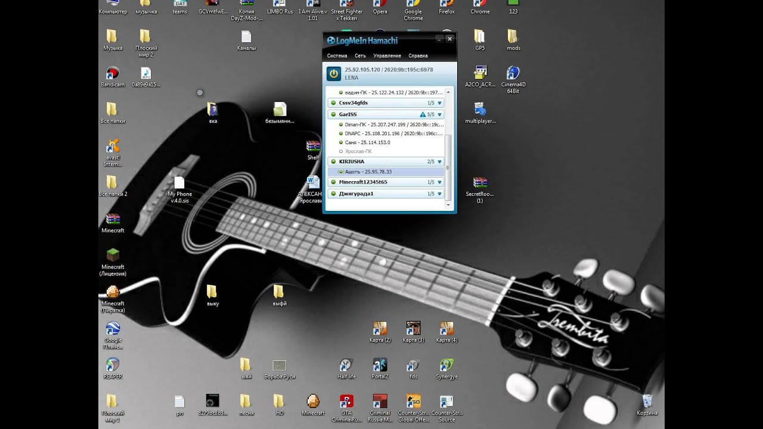Select the Карта (2) shortcut
The height and width of the screenshot is (429, 763).
coord(380,332)
